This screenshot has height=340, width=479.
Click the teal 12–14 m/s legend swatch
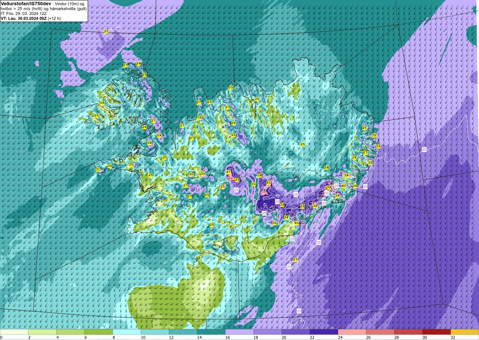click(x=183, y=332)
